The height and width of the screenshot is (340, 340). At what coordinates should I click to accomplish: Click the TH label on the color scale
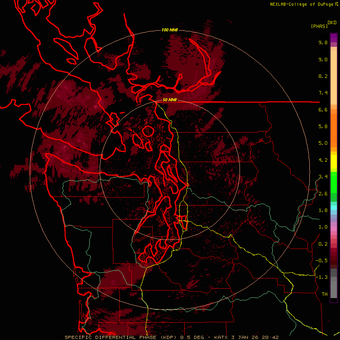(325, 294)
